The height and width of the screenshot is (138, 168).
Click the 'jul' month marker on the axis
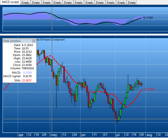pos(117,135)
